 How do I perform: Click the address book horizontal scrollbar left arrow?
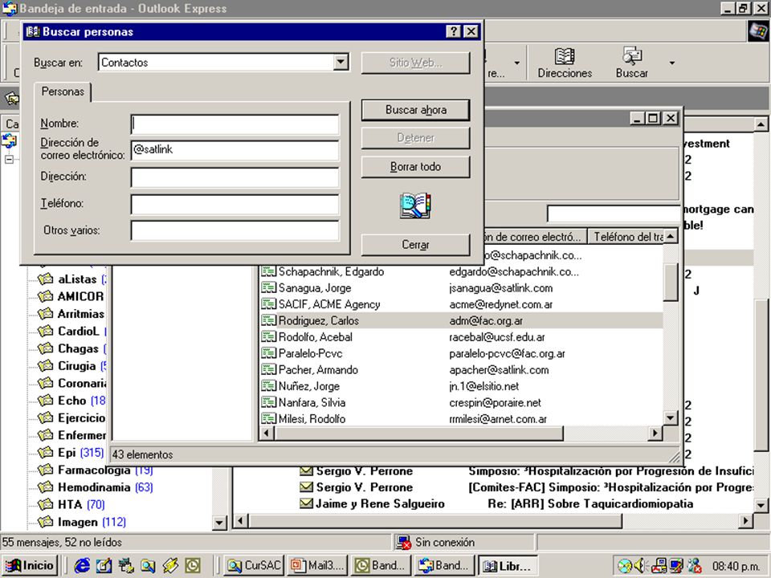[267, 433]
